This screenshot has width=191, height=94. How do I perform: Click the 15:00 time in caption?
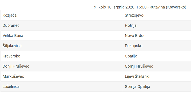(141, 7)
